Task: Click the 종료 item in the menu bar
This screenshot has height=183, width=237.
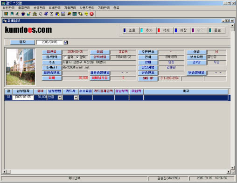Action: click(x=116, y=8)
